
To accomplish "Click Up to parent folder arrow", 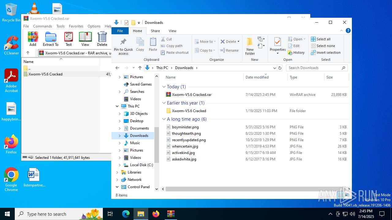I will [x=140, y=68].
